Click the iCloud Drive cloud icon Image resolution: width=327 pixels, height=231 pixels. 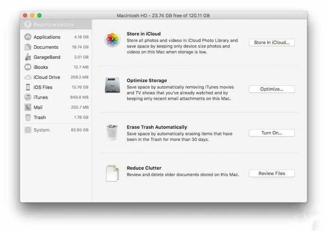28,77
